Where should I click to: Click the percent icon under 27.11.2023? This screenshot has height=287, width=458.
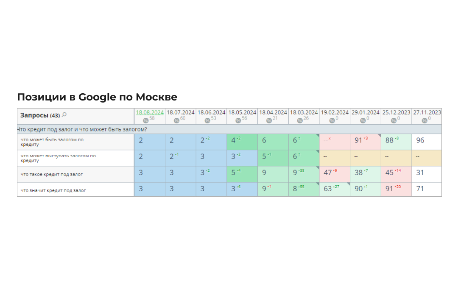[424, 120]
